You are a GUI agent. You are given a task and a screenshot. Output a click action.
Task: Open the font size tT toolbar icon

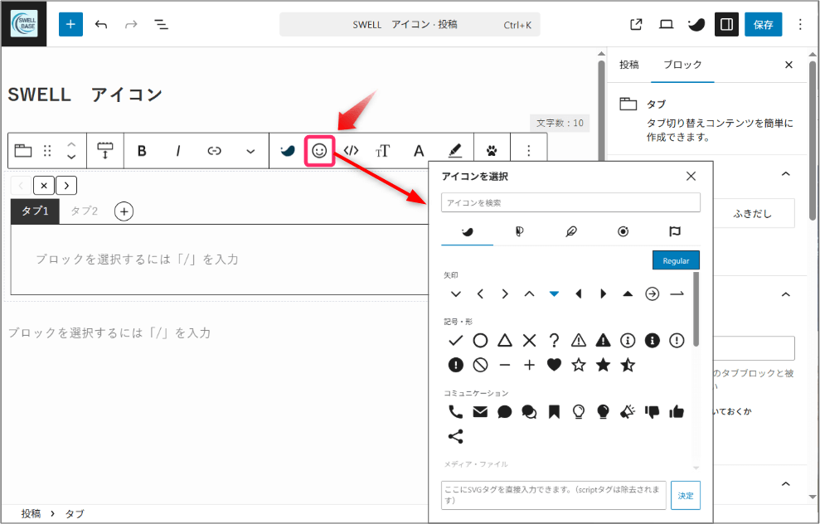[x=382, y=151]
